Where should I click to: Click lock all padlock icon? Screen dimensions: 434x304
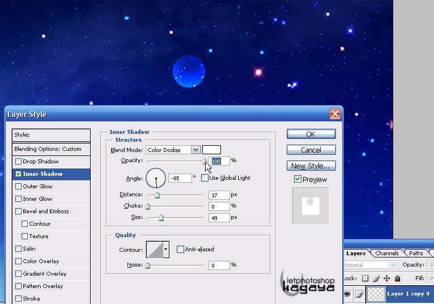pyautogui.click(x=398, y=278)
